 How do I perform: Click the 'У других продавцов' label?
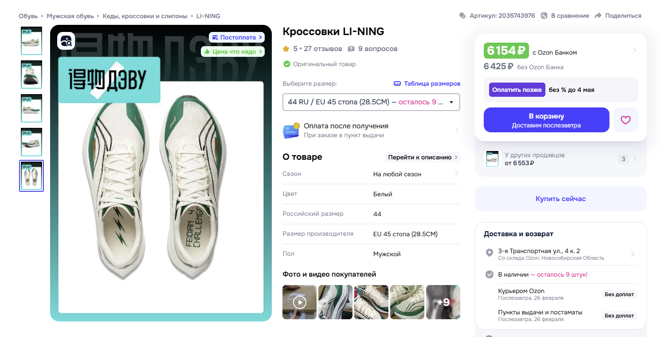pos(535,155)
